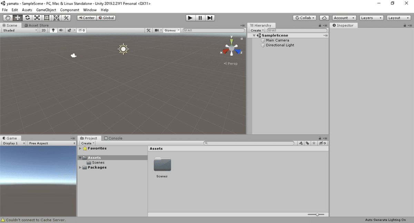
Task: Open Project Create dropdown
Action: coord(88,143)
